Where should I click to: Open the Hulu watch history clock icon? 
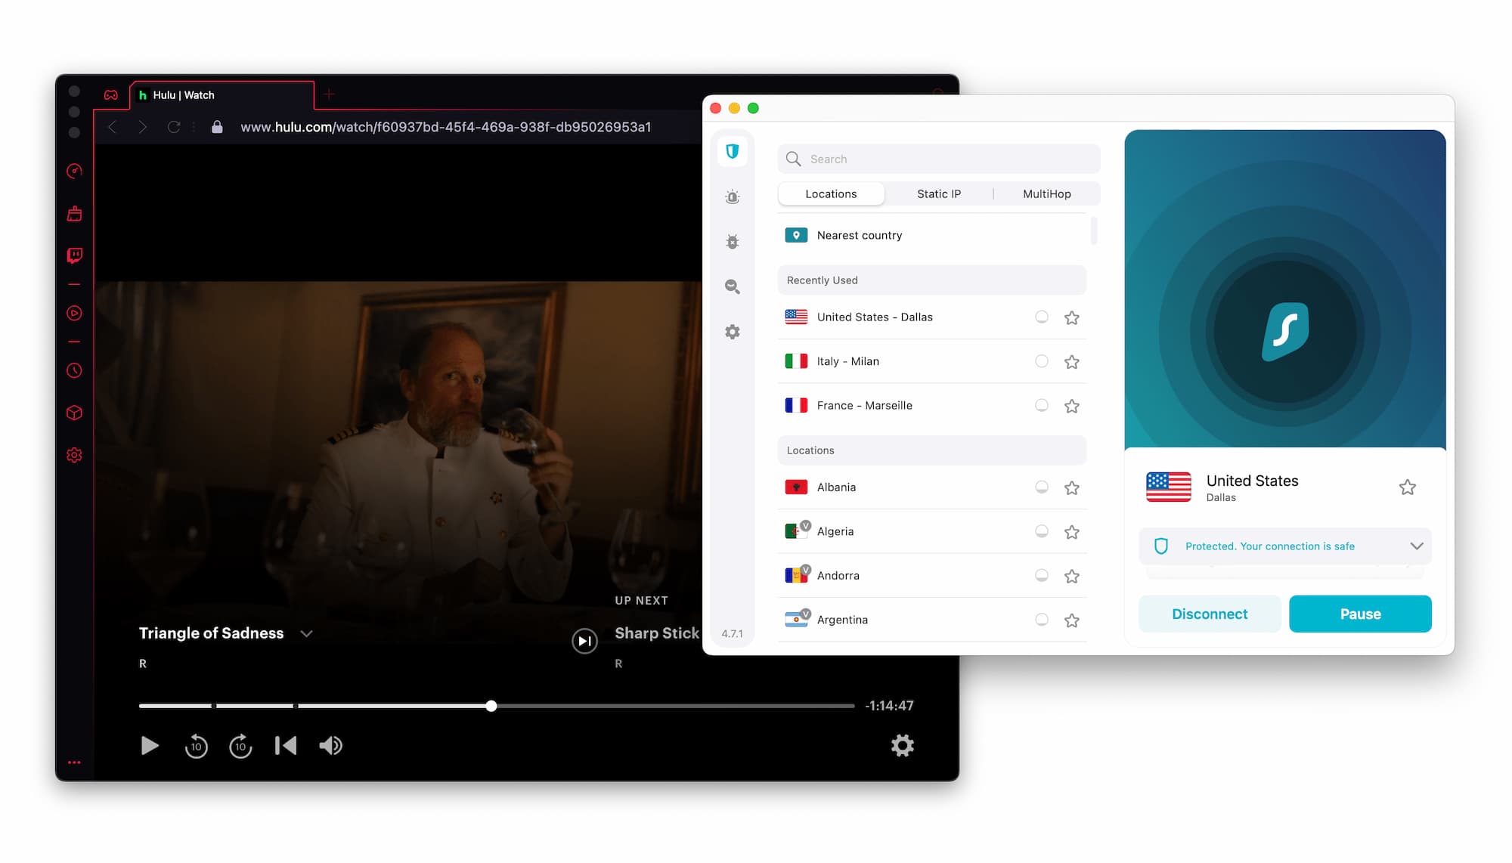(76, 370)
